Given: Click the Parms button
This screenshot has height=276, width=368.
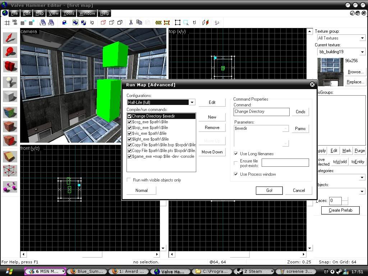Looking at the screenshot, I should 300,129.
